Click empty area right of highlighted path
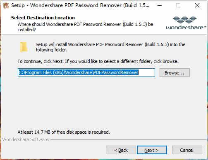The height and width of the screenshot is (160, 208). [147, 72]
